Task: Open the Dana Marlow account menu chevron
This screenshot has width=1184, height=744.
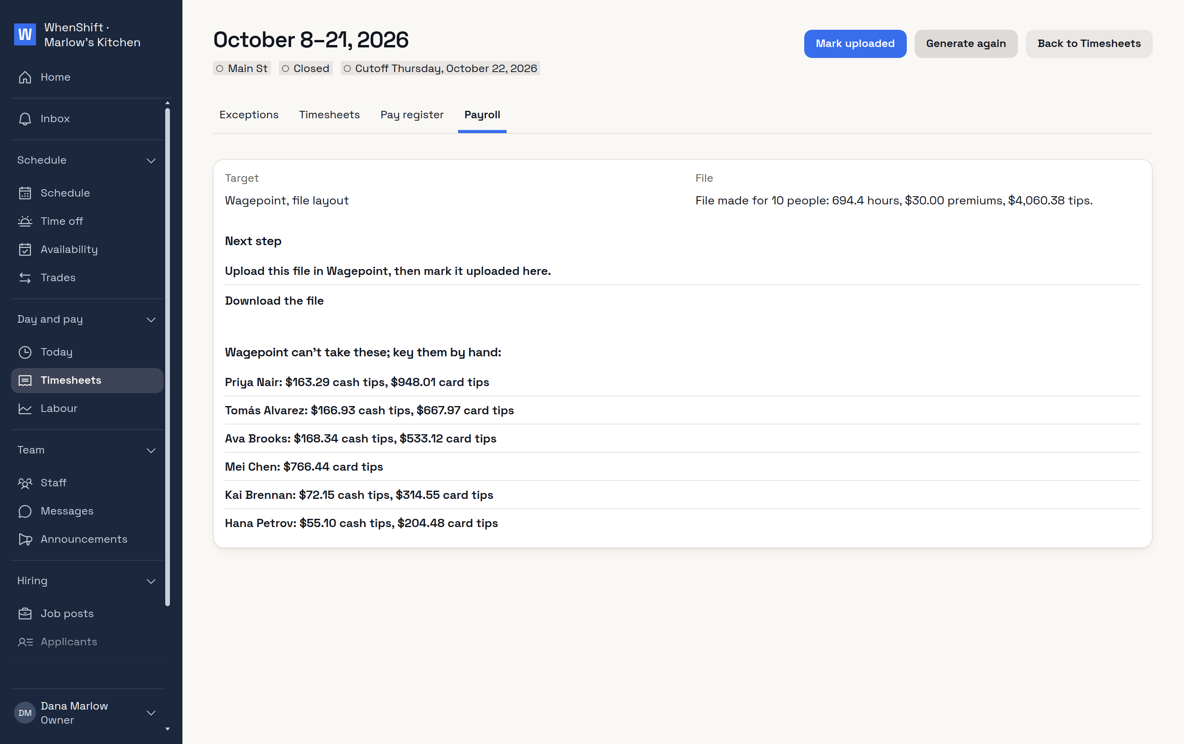Action: 151,713
